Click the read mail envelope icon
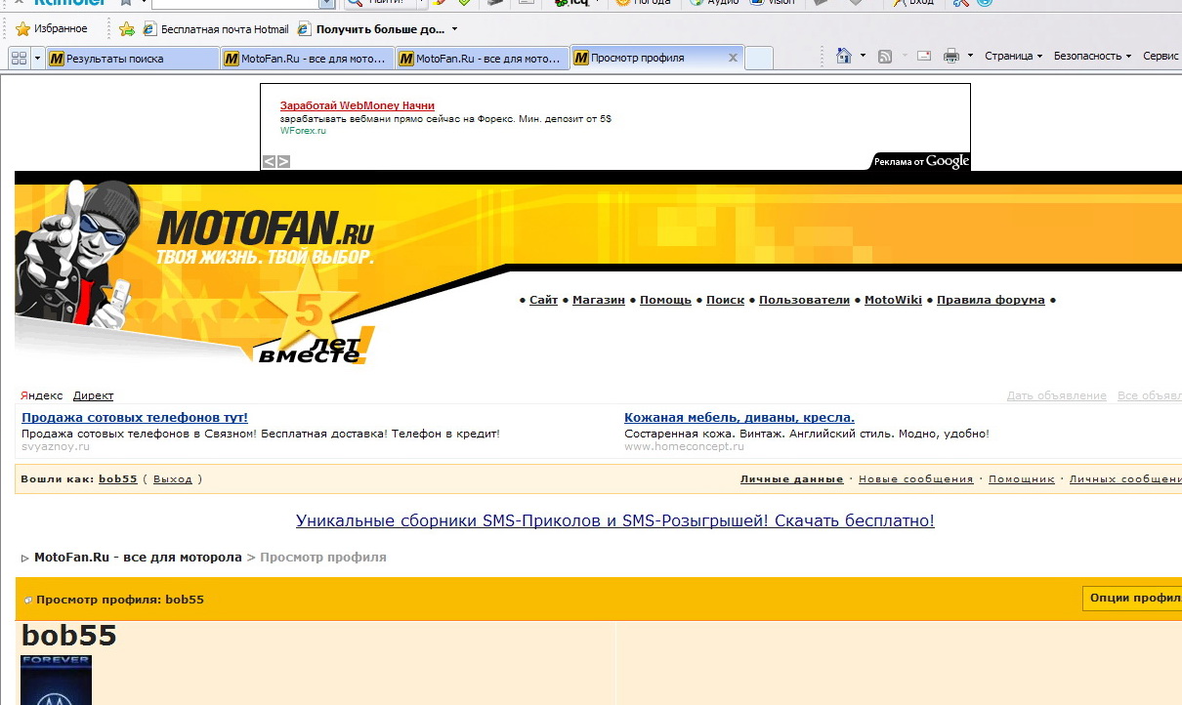Viewport: 1182px width, 705px height. (924, 57)
